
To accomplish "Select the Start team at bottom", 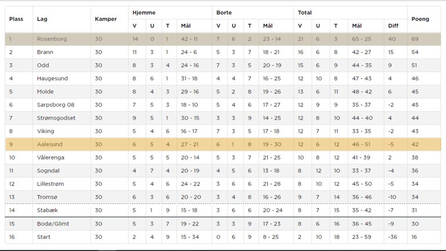I will click(x=44, y=237).
